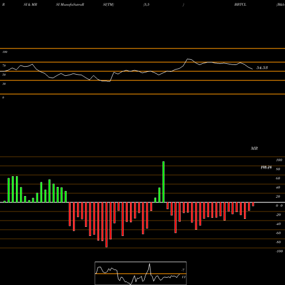Click the longest red bar in MR histogram
The image size is (285, 285).
point(107,225)
